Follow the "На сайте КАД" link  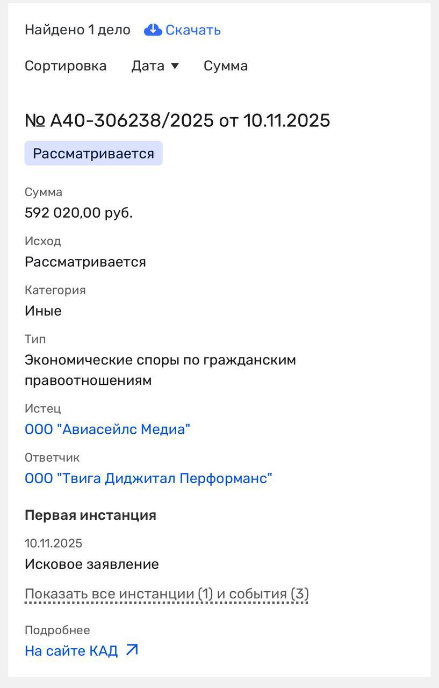point(71,651)
